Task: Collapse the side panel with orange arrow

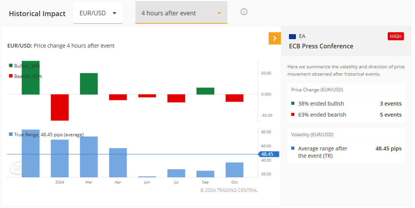Action: 274,38
